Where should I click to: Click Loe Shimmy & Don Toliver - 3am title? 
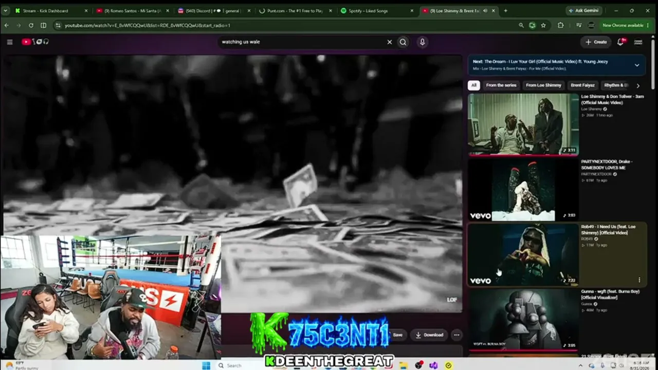coord(612,100)
